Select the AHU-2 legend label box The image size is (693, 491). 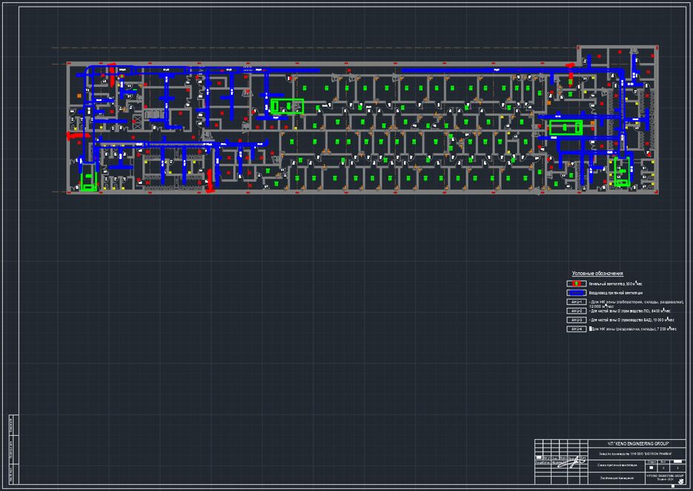point(576,311)
